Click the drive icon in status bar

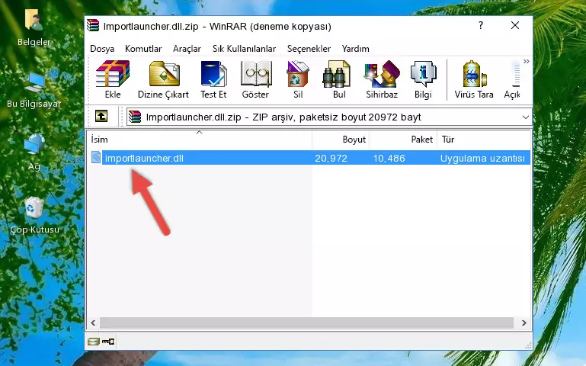point(93,342)
